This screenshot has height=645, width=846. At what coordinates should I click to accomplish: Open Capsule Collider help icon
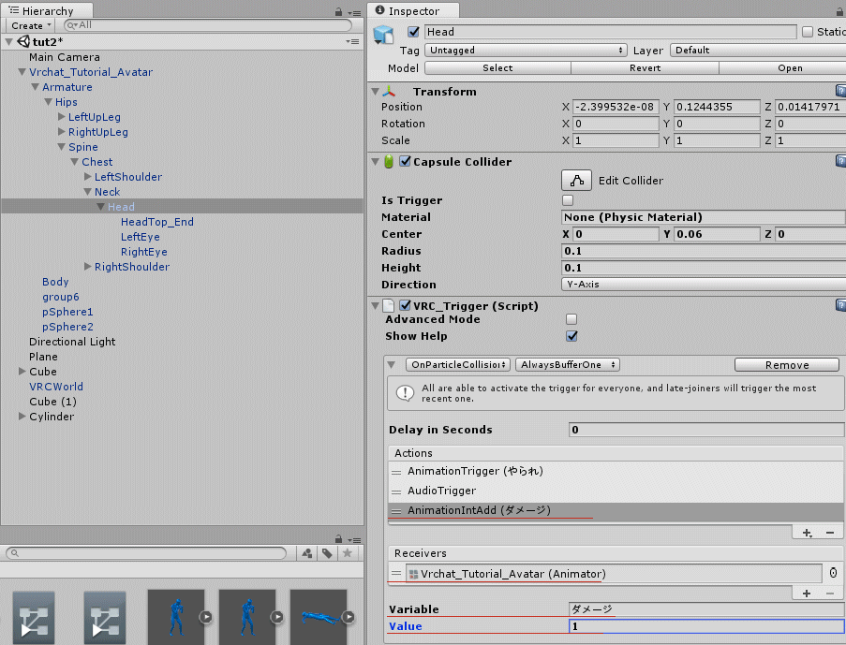(840, 161)
